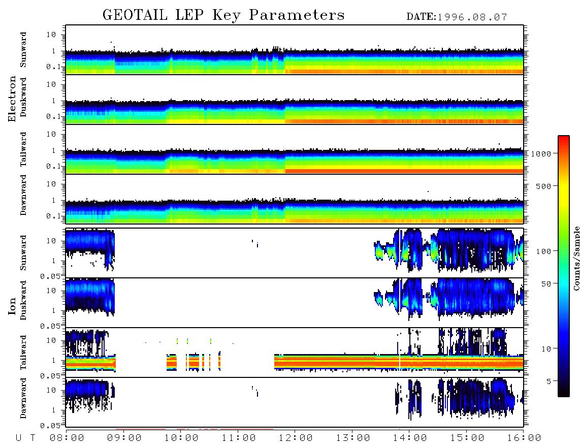Click the 'U T' time axis label

pyautogui.click(x=25, y=438)
